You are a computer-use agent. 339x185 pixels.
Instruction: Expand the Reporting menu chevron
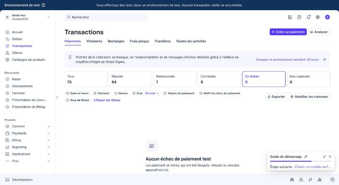(x=48, y=147)
